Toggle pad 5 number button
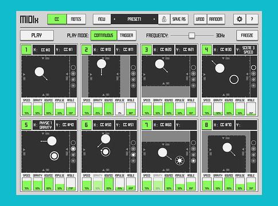The height and width of the screenshot is (206, 278). pos(26,125)
